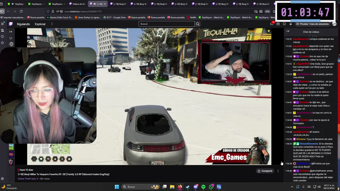Collapse the chat panel with arrow

(x=288, y=31)
